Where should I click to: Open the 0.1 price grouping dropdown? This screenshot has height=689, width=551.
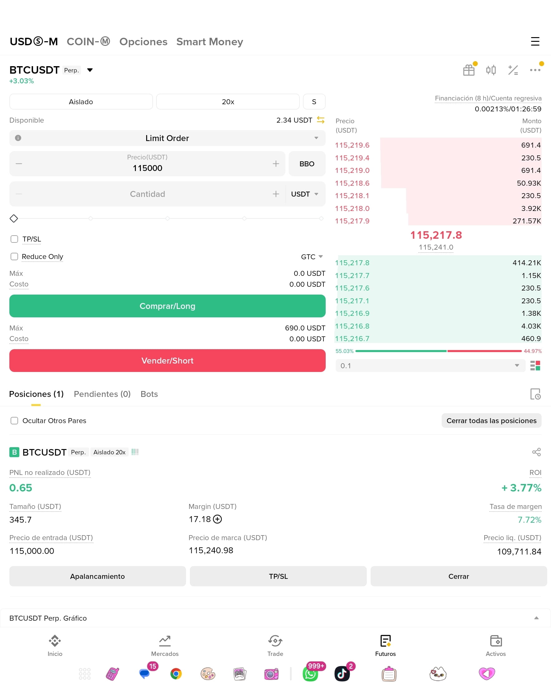coord(430,366)
